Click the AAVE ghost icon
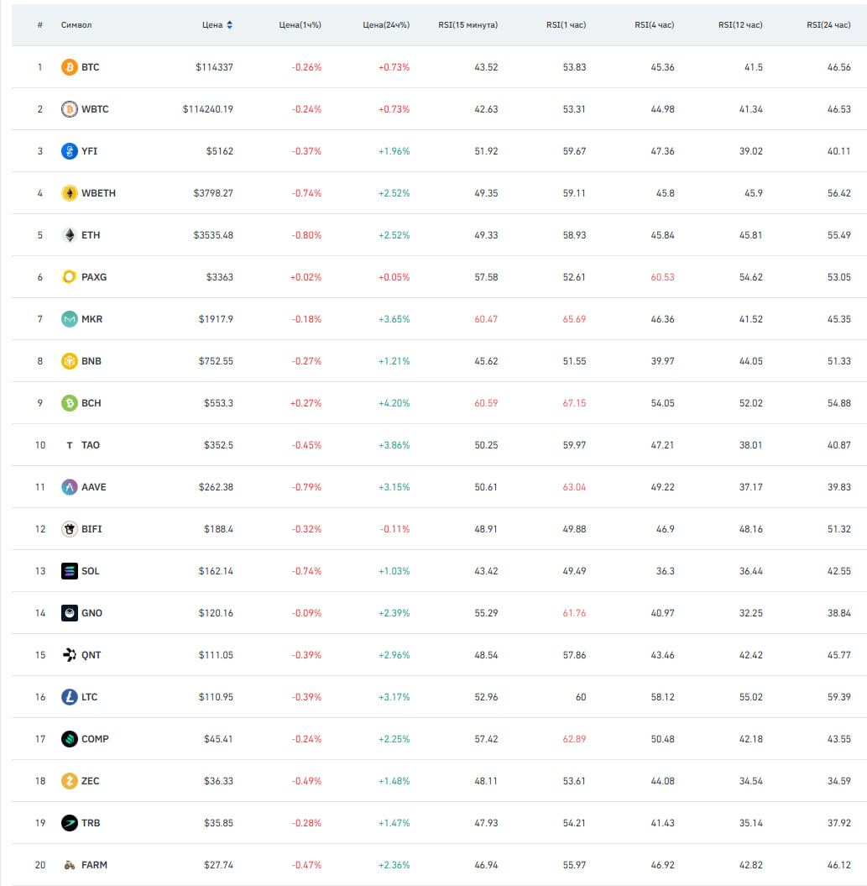 (x=69, y=487)
